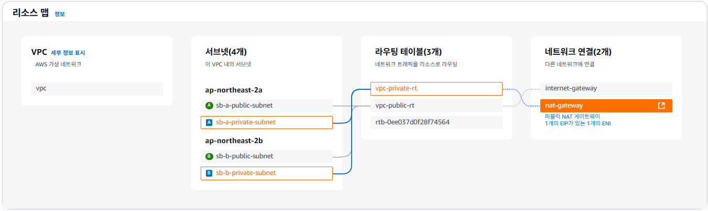
Task: Select sb-a-private-subnet in the map
Action: (x=267, y=122)
